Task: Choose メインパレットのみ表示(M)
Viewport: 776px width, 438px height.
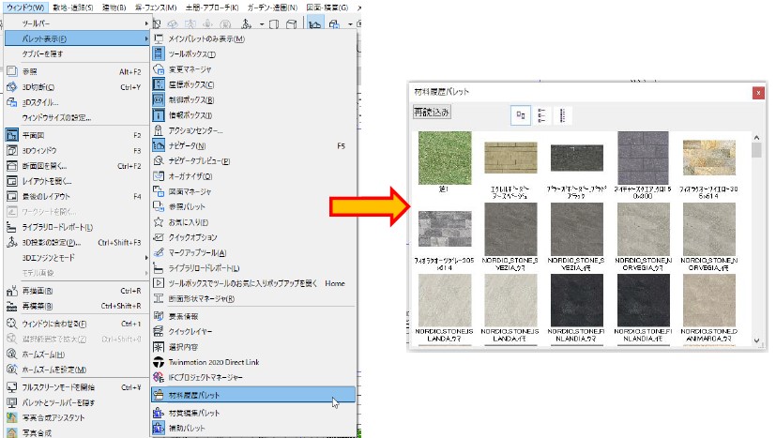Action: point(253,38)
